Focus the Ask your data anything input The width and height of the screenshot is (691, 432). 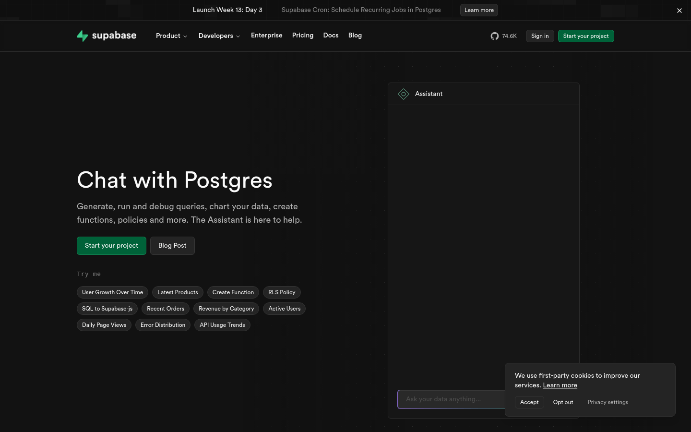pos(451,399)
